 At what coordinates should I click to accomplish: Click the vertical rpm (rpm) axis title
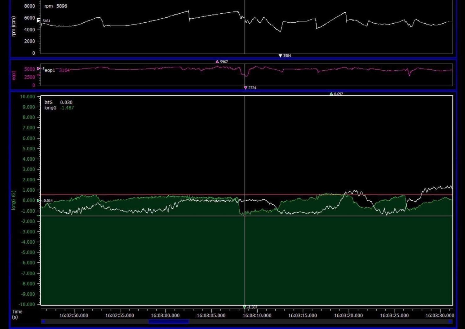(14, 26)
